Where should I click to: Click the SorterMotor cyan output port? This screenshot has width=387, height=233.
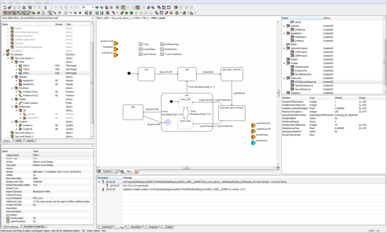pyautogui.click(x=253, y=143)
